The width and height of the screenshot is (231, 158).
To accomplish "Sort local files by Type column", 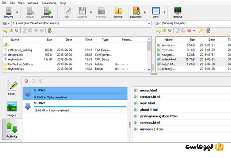I will (x=105, y=40).
